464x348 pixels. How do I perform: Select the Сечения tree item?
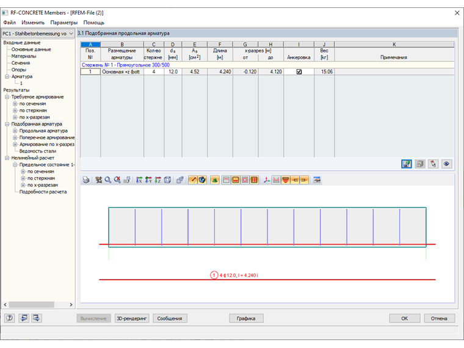click(20, 63)
